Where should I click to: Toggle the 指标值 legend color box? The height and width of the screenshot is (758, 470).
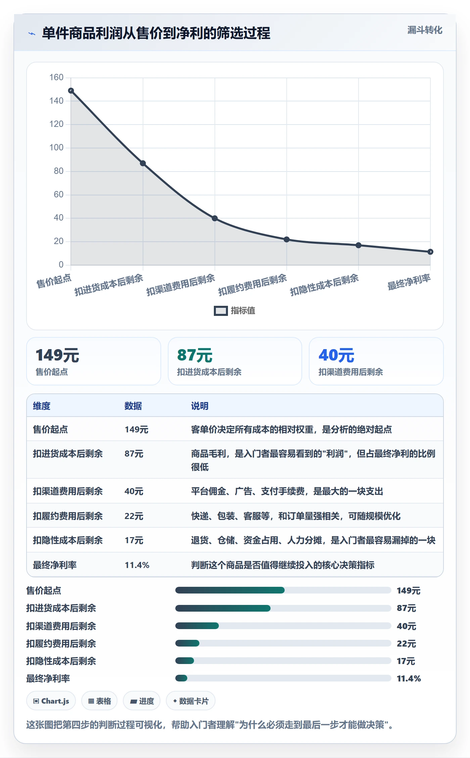pyautogui.click(x=221, y=311)
